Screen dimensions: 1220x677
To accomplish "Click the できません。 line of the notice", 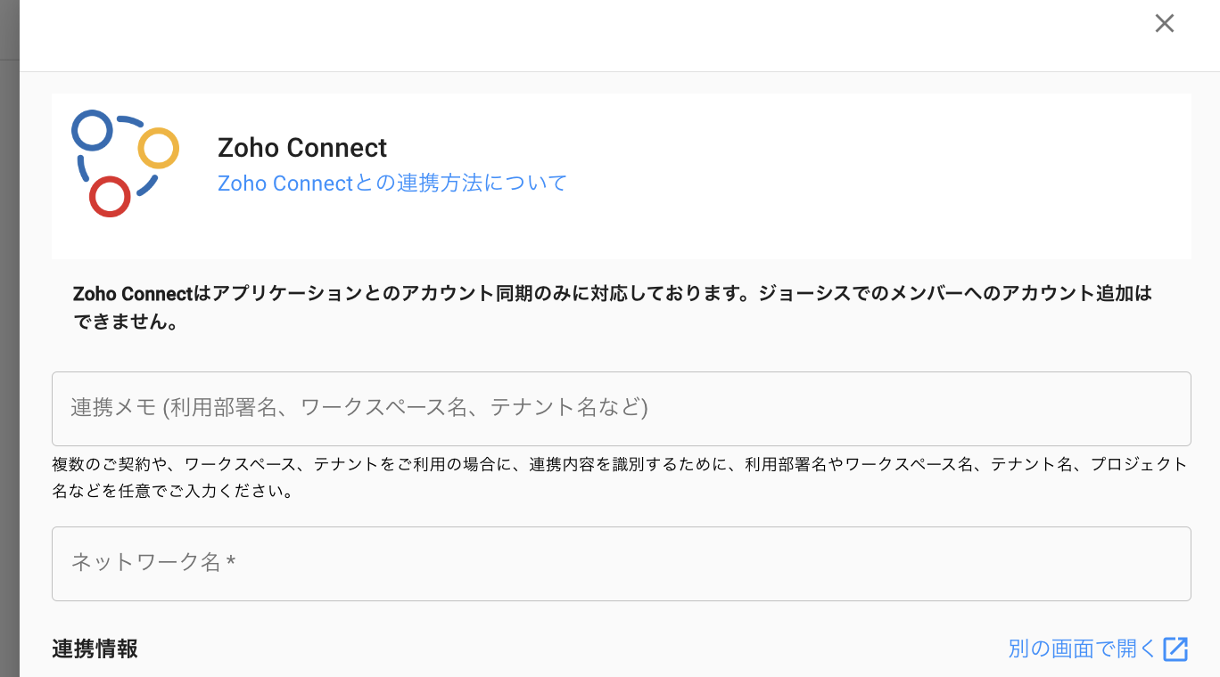I will [x=126, y=322].
